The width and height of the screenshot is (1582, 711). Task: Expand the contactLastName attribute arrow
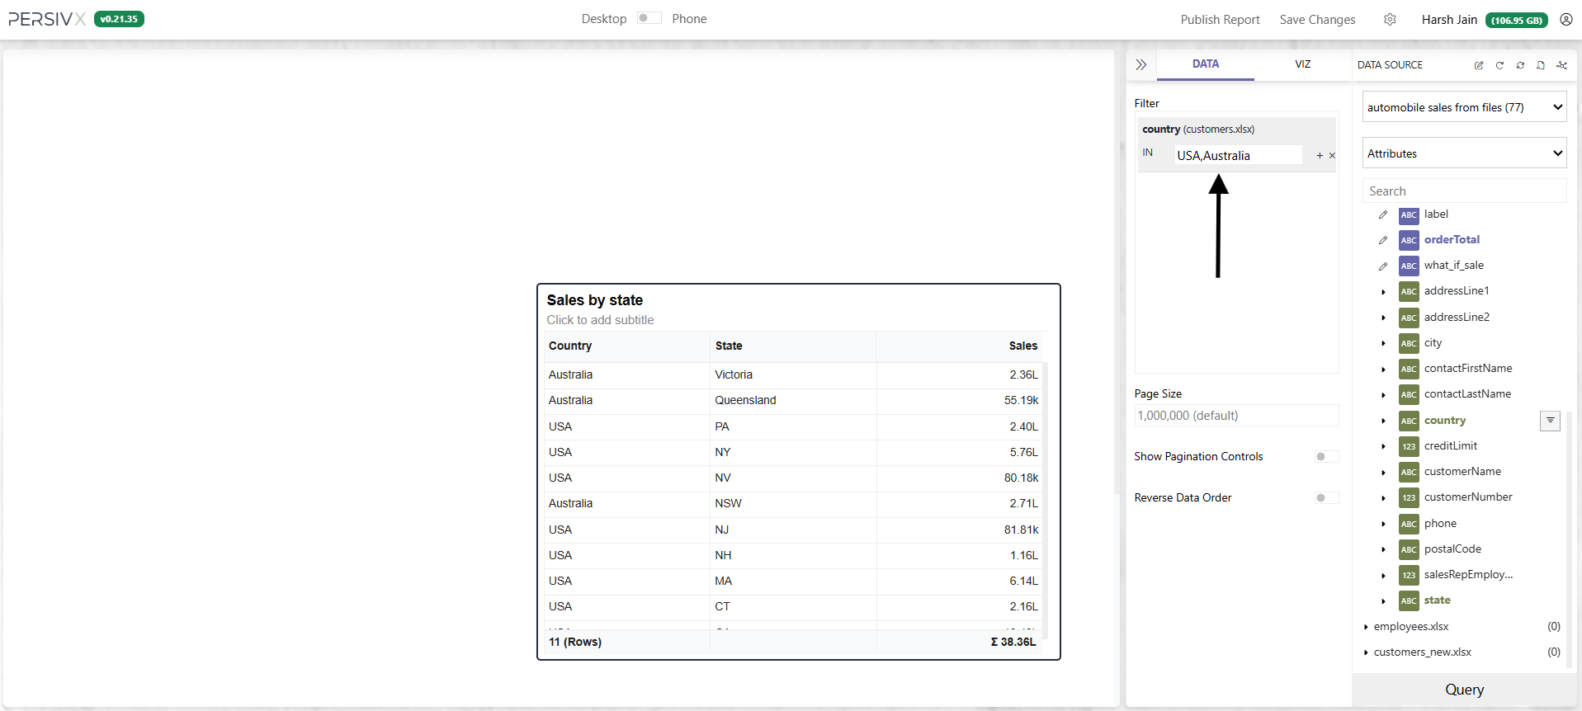click(1384, 395)
